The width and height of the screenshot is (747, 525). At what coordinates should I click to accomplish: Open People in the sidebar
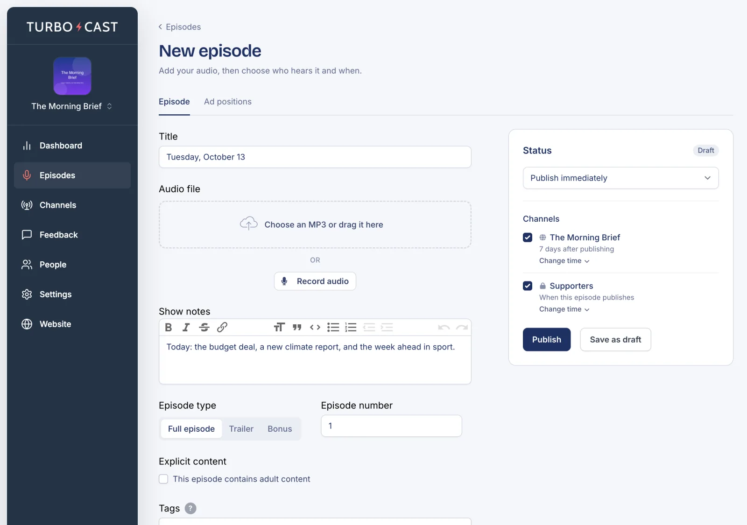click(x=72, y=265)
